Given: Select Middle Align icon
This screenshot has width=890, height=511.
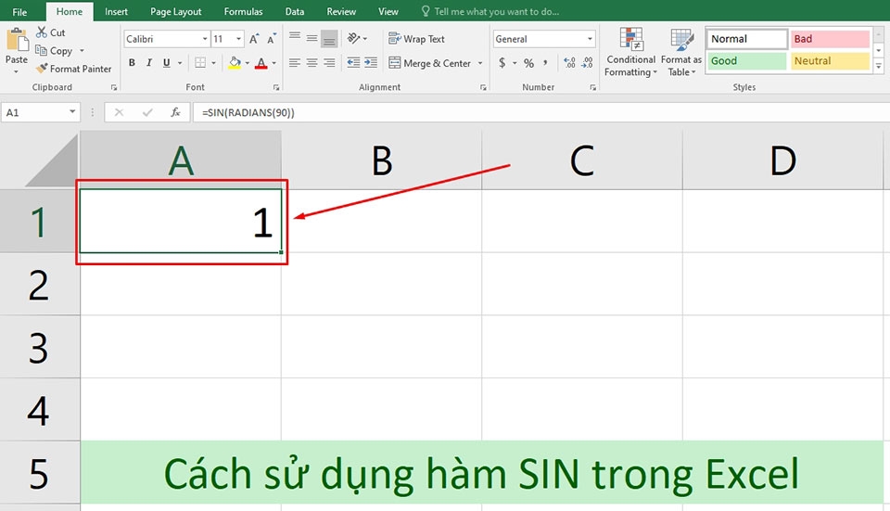Looking at the screenshot, I should pos(311,39).
